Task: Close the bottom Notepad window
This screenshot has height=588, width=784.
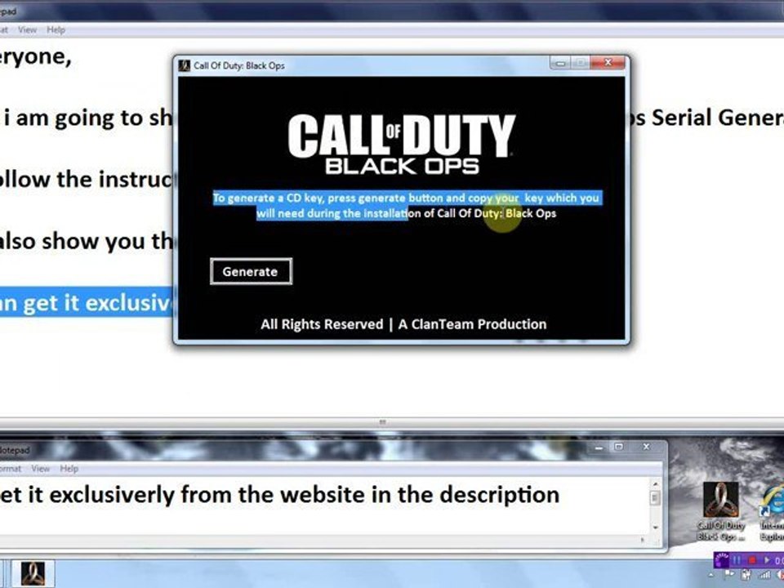Action: pos(646,447)
